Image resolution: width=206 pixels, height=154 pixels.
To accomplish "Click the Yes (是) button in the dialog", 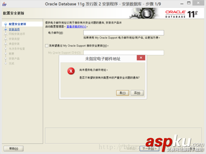I will pos(123,93).
